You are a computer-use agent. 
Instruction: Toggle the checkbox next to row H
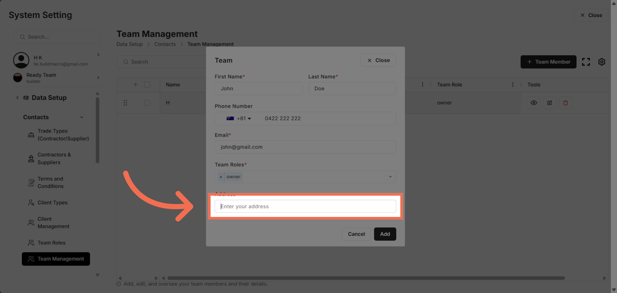(147, 103)
